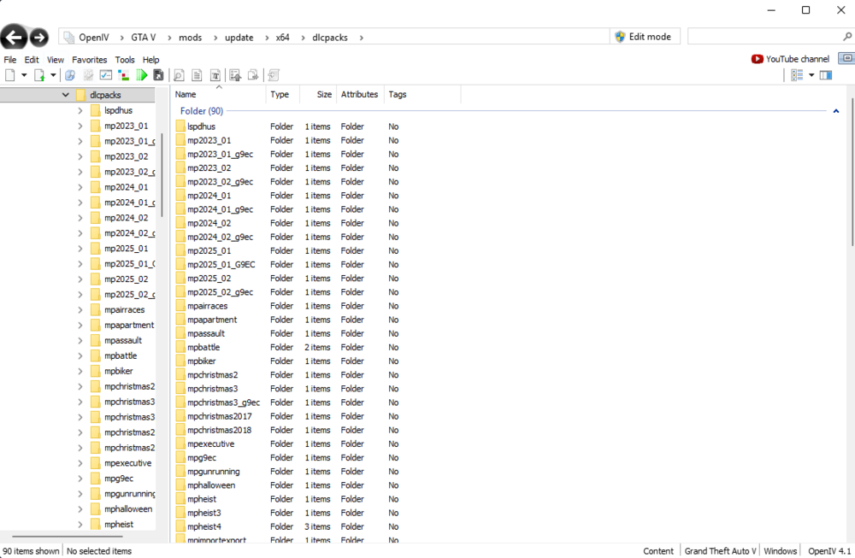Viewport: 855px width, 558px height.
Task: Toggle Edit mode
Action: pyautogui.click(x=644, y=36)
